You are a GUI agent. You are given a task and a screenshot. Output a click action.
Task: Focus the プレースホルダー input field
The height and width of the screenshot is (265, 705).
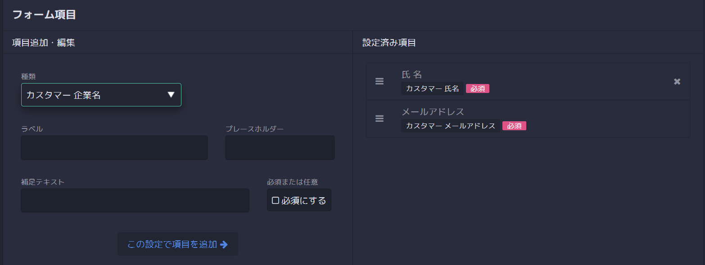tap(280, 148)
